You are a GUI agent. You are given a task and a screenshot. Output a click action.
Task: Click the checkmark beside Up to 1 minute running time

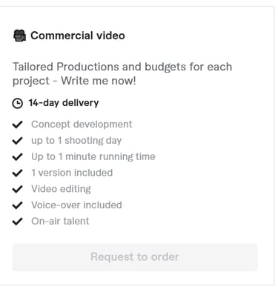point(18,156)
